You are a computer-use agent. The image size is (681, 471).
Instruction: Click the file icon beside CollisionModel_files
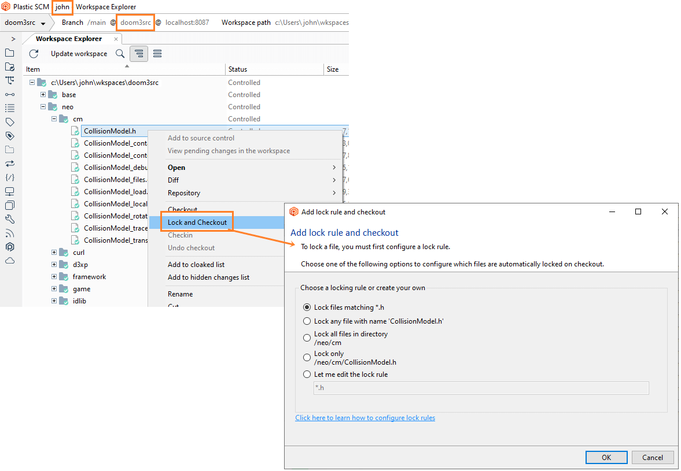75,179
